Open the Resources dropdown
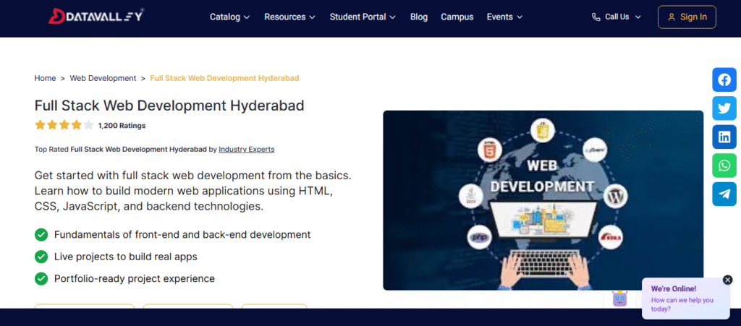This screenshot has width=741, height=326. pos(289,17)
